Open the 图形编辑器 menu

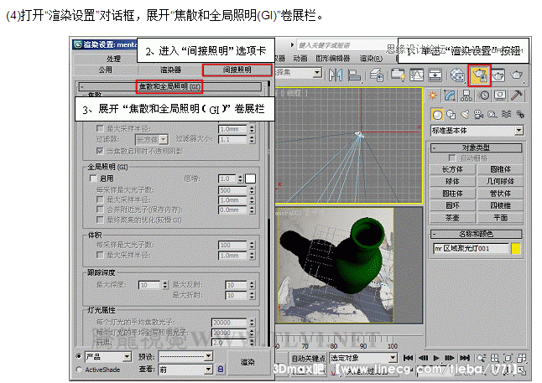(333, 59)
